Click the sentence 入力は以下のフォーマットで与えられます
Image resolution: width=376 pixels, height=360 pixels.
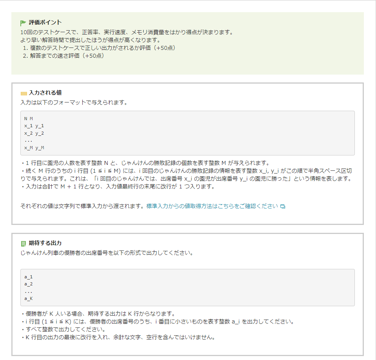(x=74, y=103)
